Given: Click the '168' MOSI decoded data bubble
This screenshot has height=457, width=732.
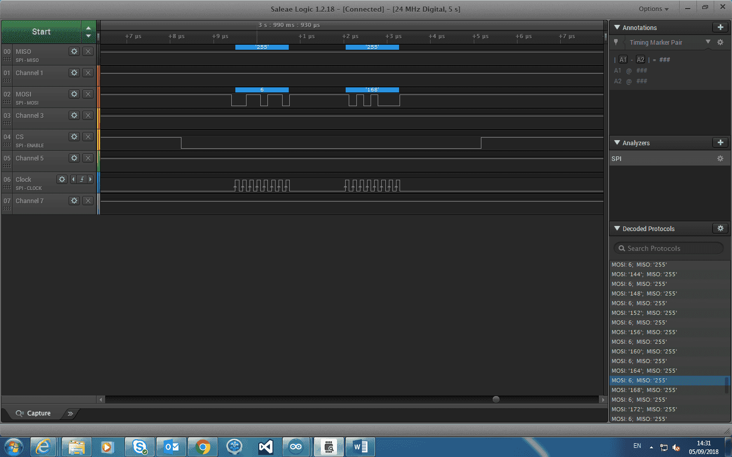Looking at the screenshot, I should tap(372, 90).
